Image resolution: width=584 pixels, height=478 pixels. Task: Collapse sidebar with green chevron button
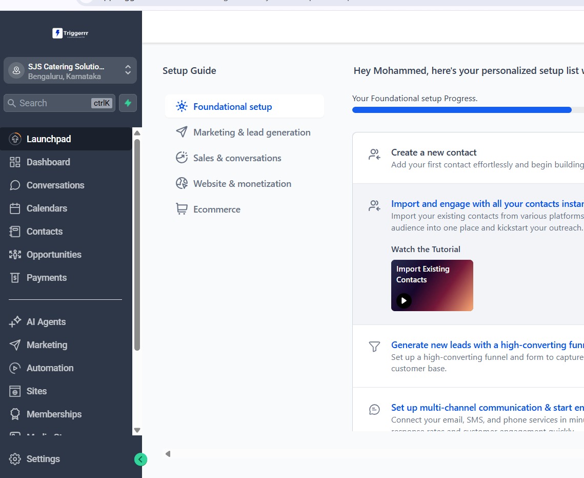[x=140, y=460]
